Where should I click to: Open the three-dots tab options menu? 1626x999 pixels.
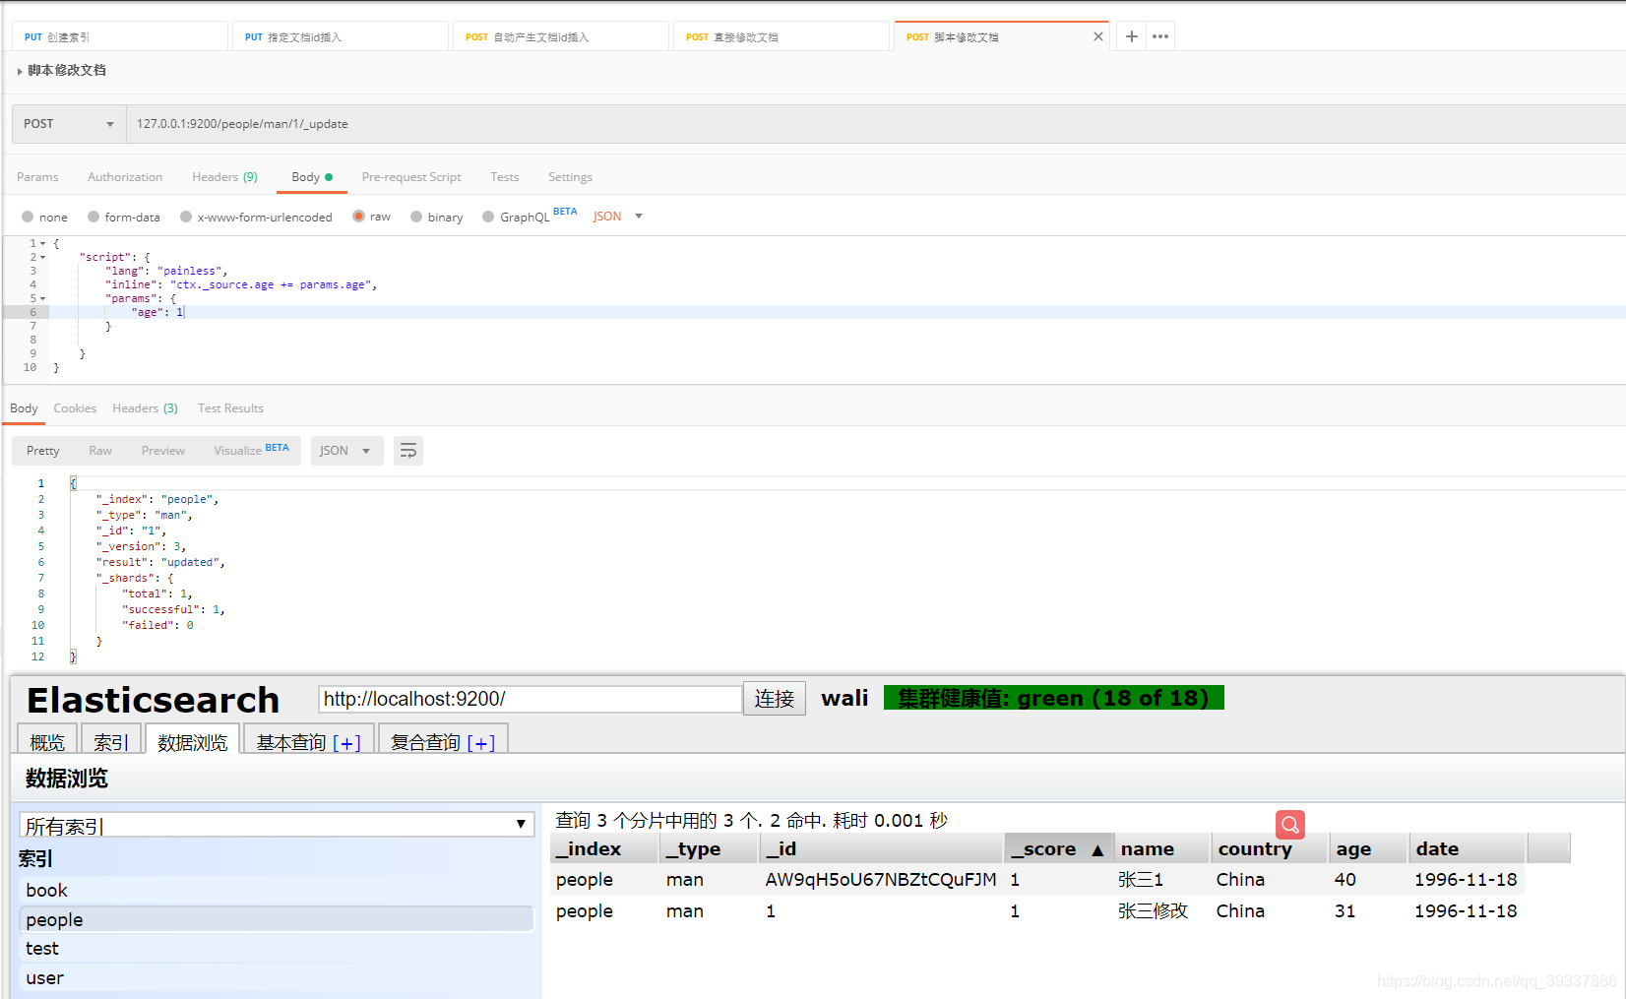(1160, 36)
